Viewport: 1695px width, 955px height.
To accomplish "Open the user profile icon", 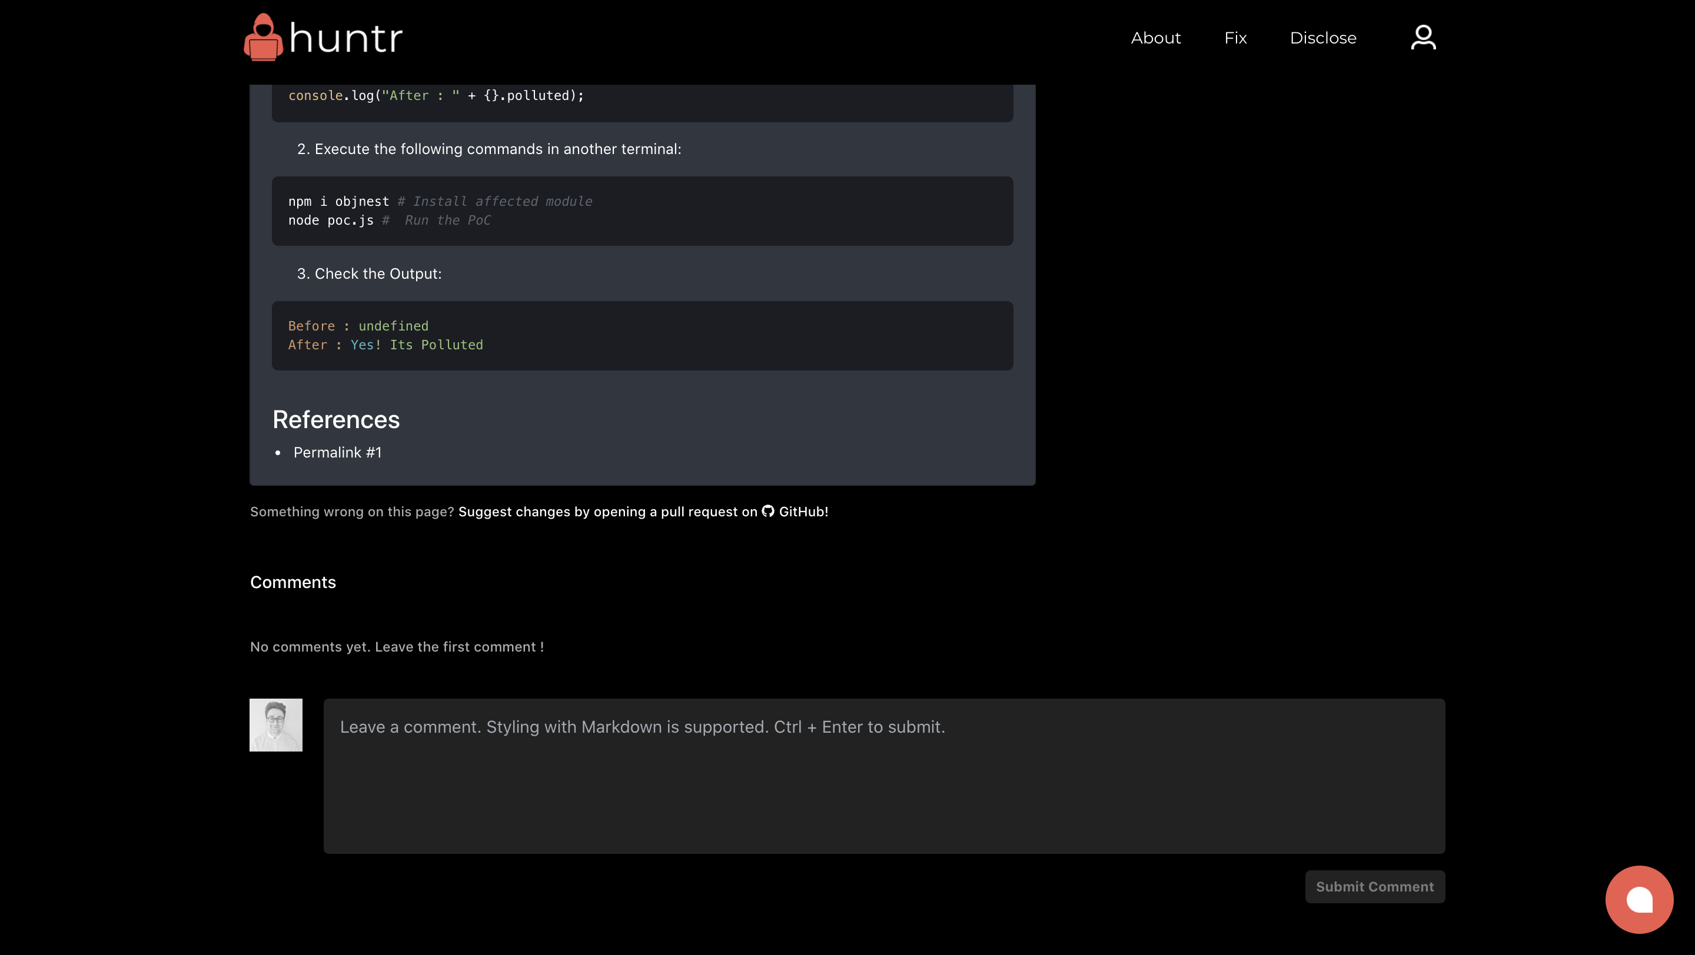I will 1423,38.
